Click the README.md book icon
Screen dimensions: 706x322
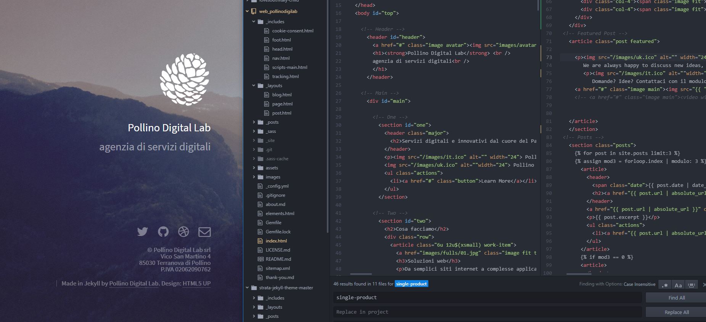(x=261, y=259)
